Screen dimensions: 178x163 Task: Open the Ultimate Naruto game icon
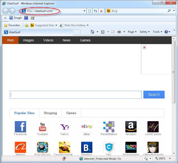tap(153, 147)
